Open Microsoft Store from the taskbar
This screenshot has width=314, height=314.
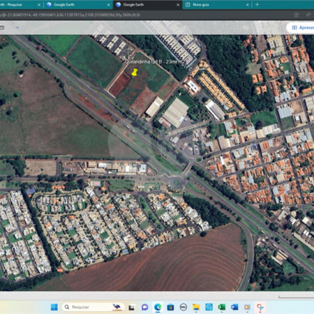[170, 307]
